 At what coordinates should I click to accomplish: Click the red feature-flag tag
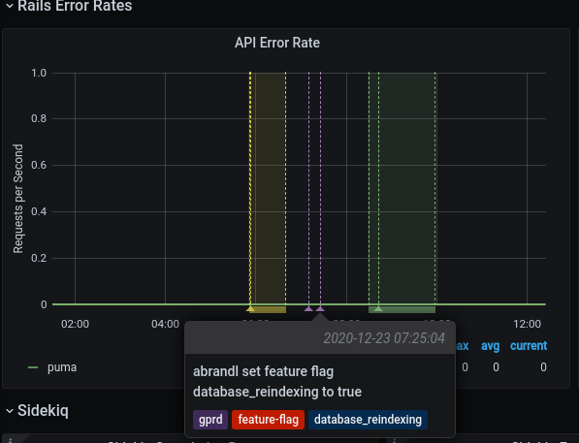268,420
